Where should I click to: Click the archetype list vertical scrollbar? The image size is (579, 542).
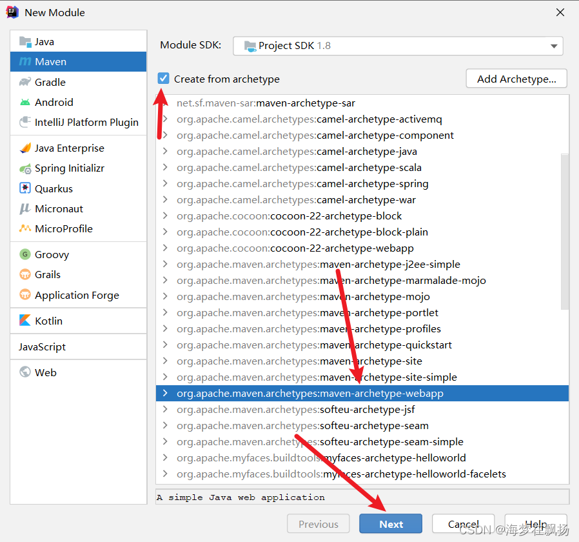[x=565, y=231]
